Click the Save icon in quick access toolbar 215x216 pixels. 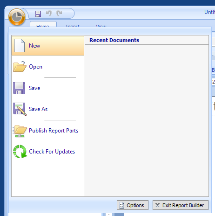coord(38,14)
